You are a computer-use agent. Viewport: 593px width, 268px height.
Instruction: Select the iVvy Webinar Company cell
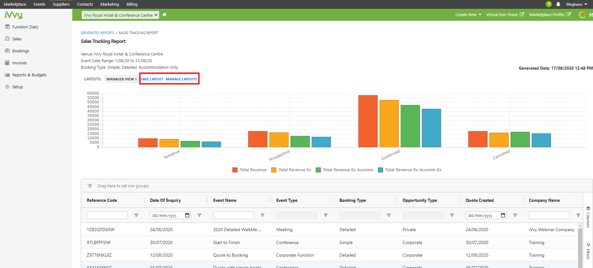pos(552,230)
